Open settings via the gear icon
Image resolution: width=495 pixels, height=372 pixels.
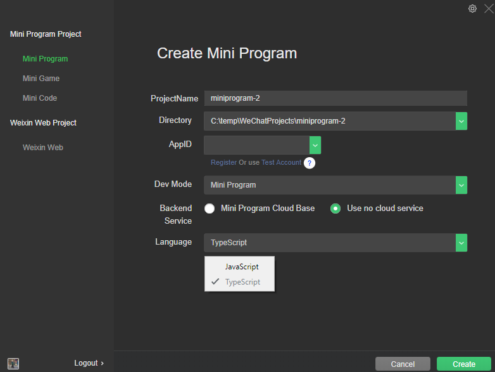click(x=472, y=8)
